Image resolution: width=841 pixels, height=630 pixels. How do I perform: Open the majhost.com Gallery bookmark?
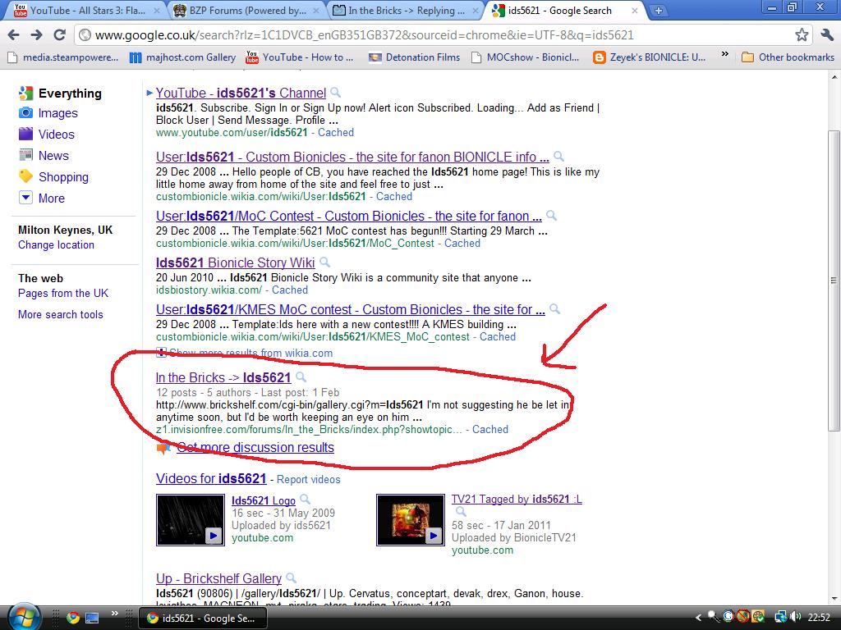click(183, 57)
